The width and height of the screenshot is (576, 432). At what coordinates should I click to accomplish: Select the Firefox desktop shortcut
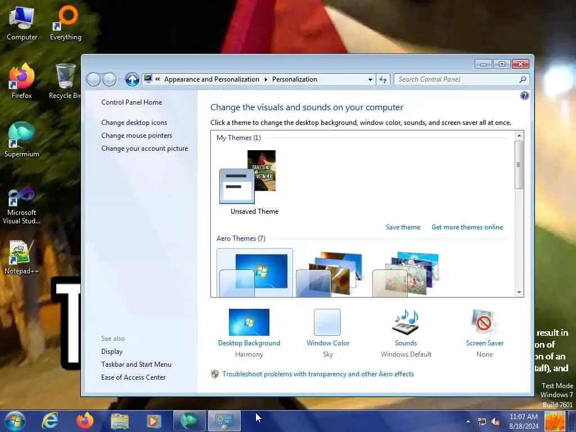click(x=22, y=82)
